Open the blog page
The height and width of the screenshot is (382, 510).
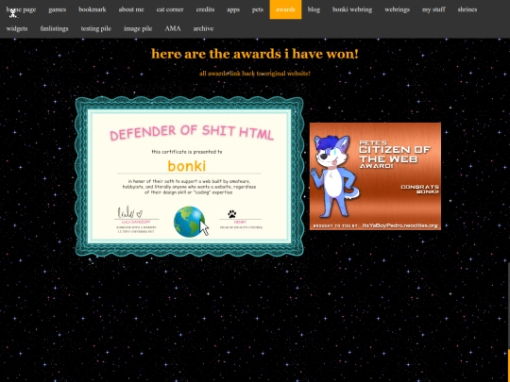click(x=314, y=9)
